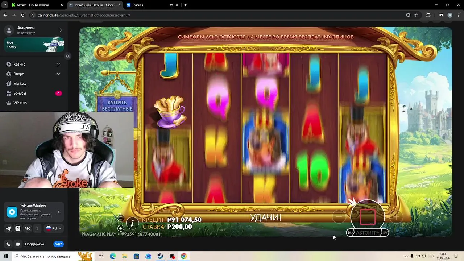Open the Free money banner
Image resolution: width=464 pixels, height=261 pixels.
pos(34,45)
